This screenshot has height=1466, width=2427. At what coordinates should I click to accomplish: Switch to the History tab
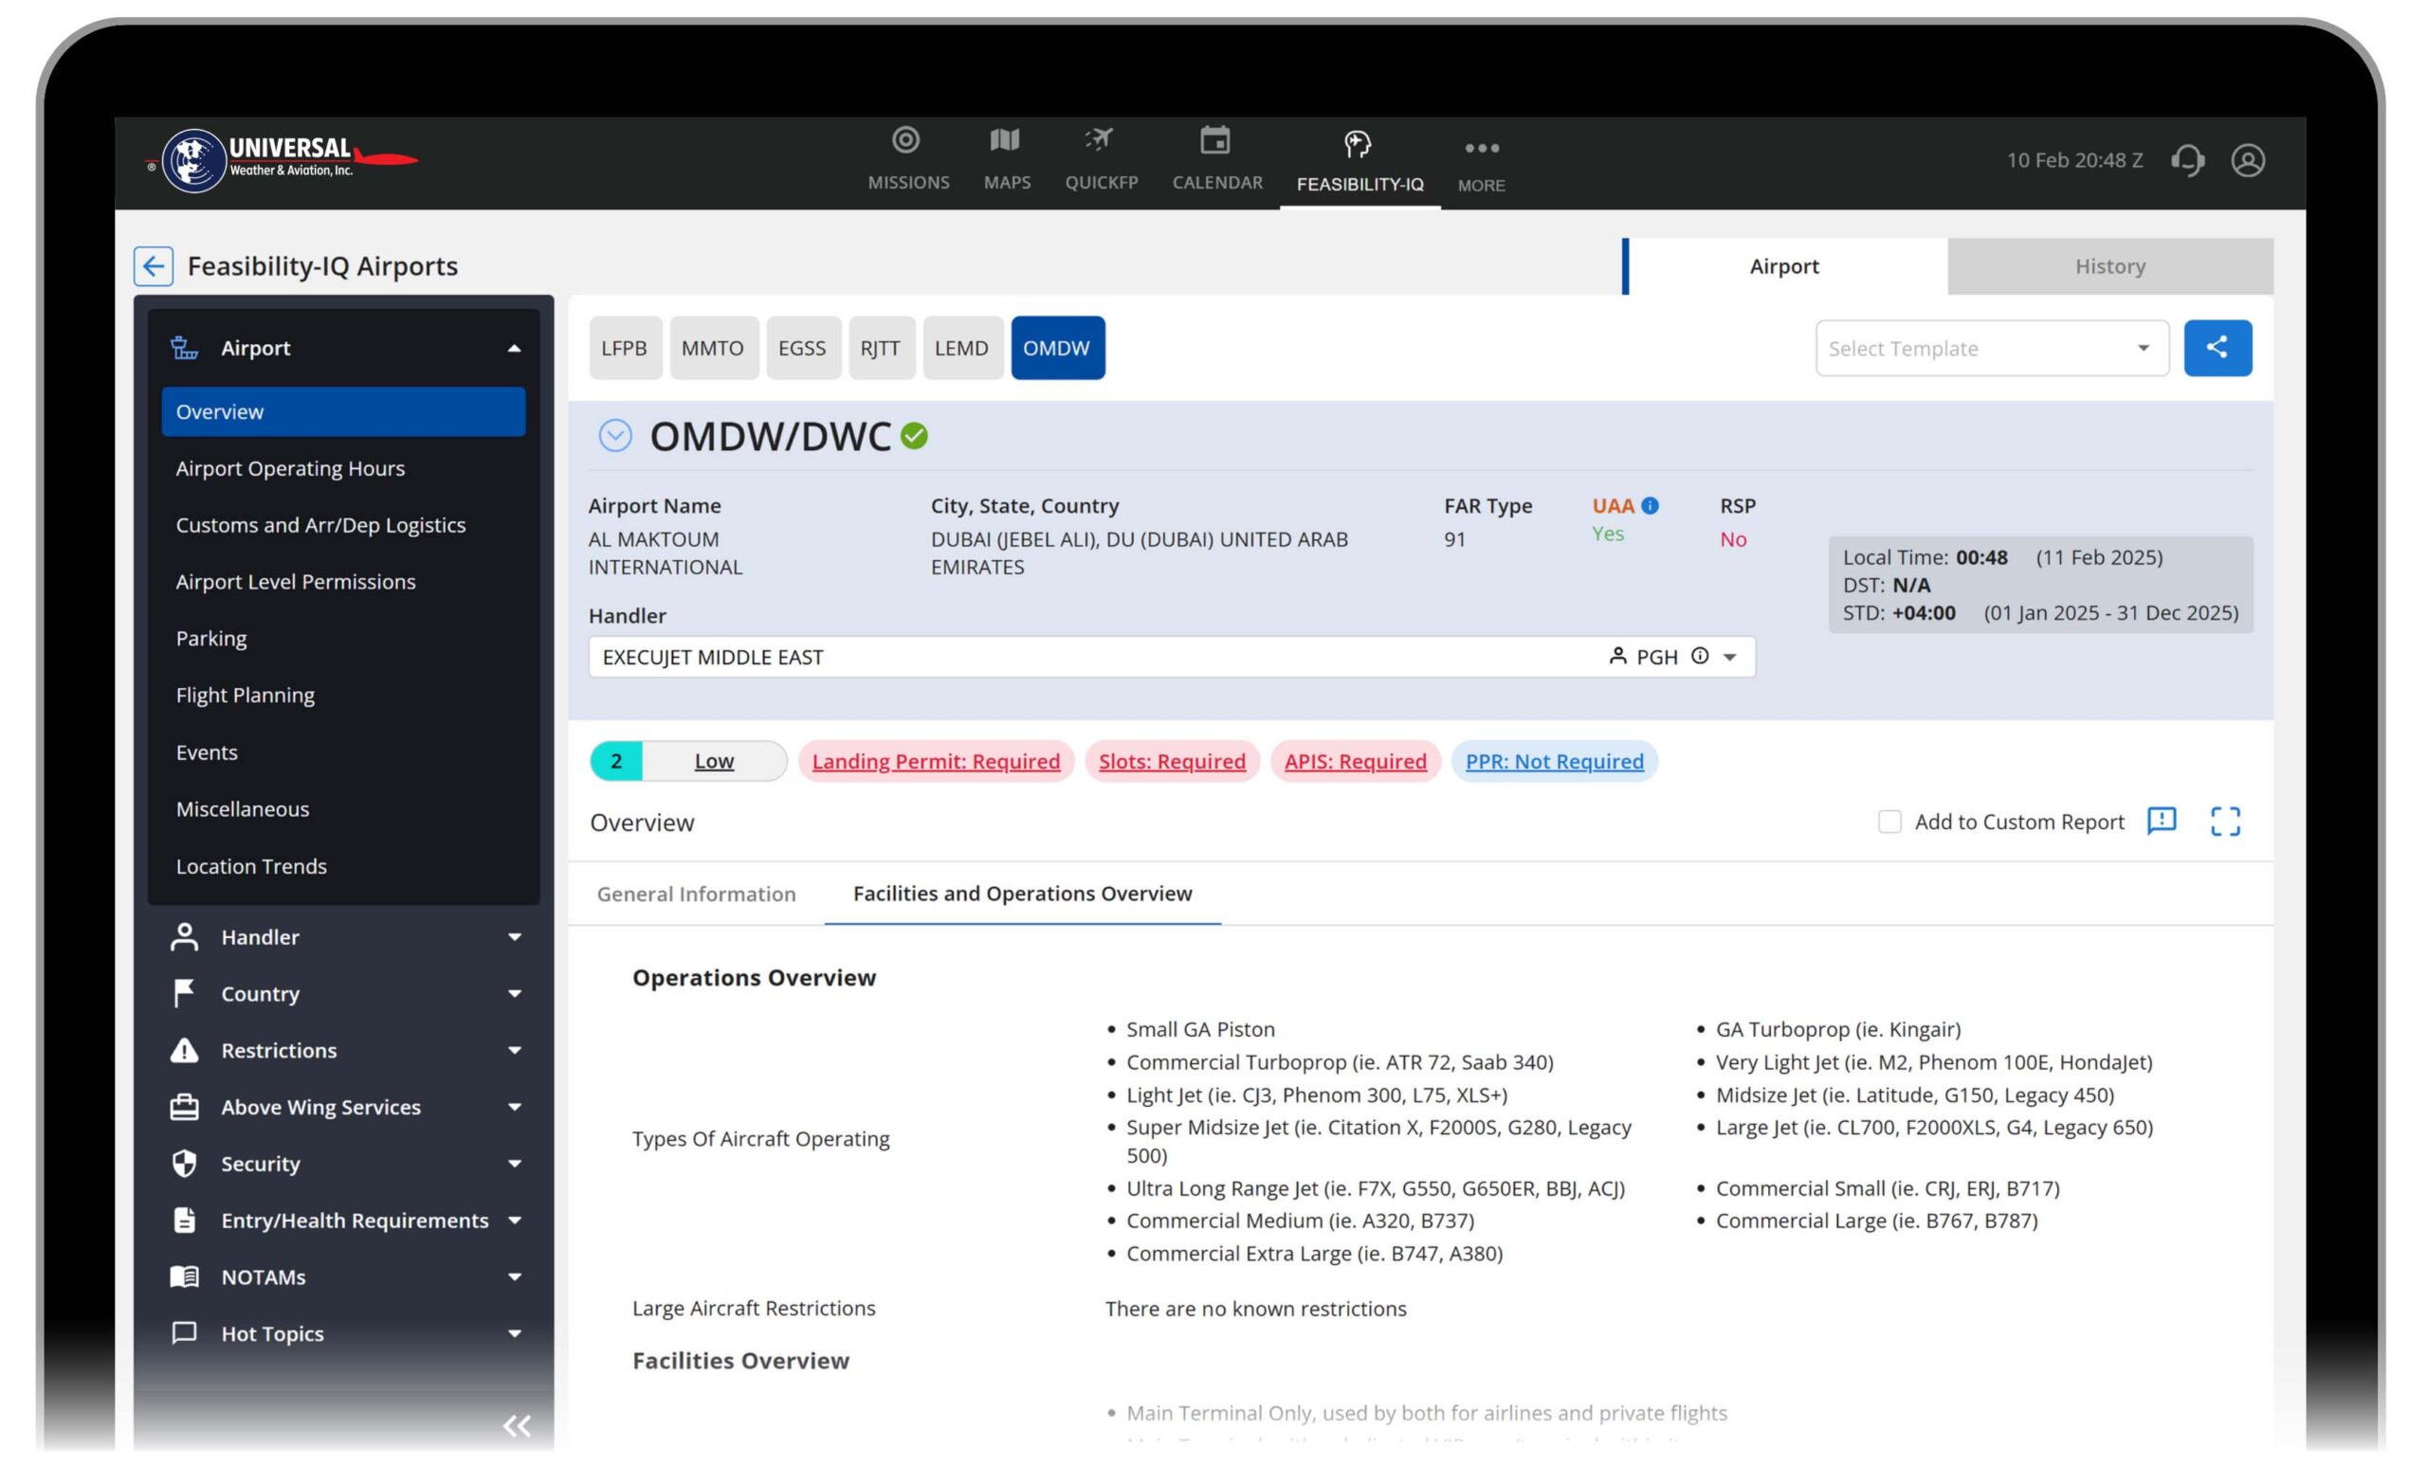(2108, 266)
